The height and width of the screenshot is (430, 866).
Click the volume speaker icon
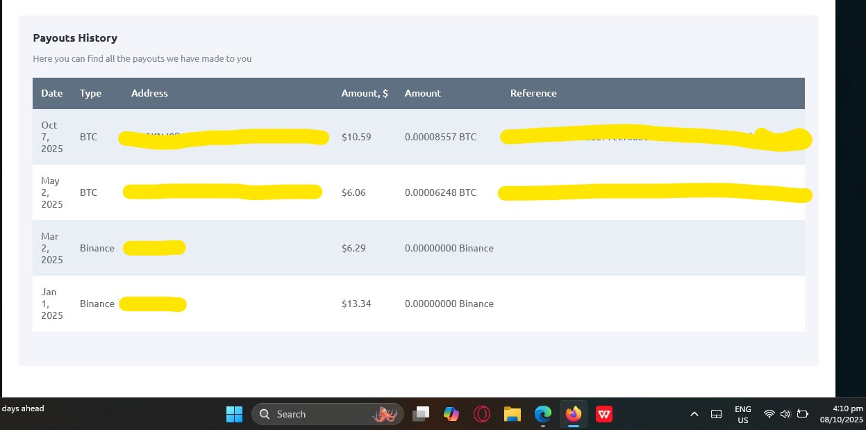(785, 414)
